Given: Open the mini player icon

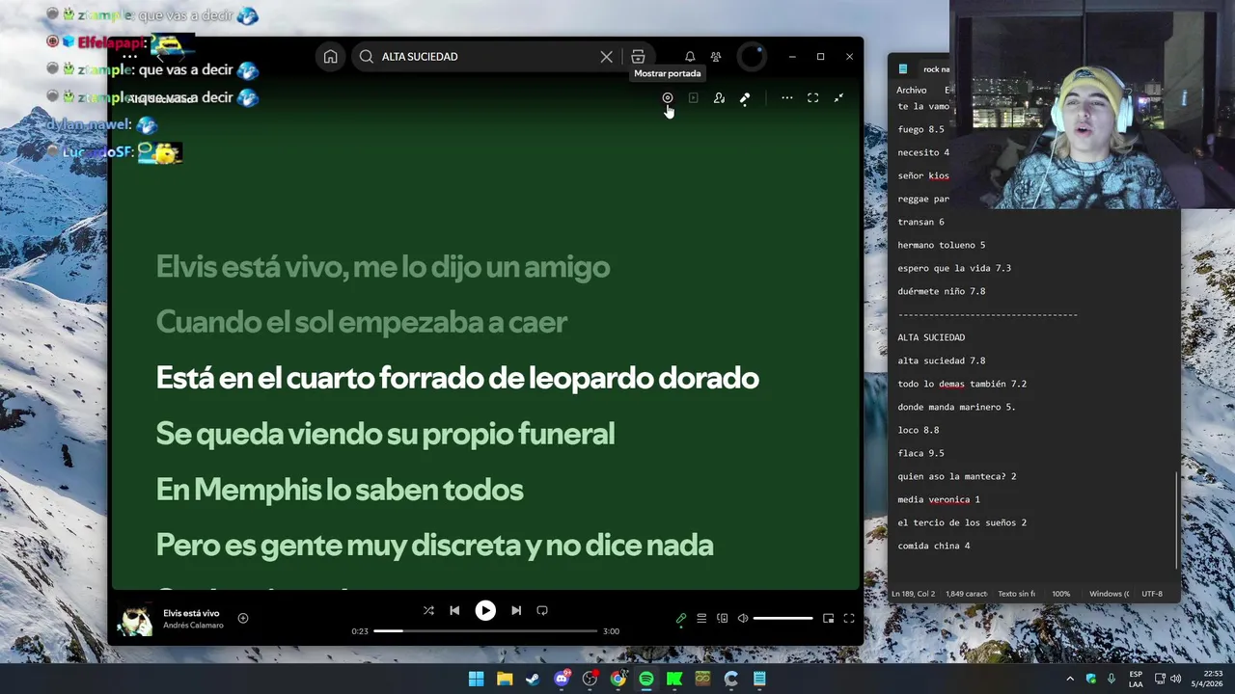Looking at the screenshot, I should pyautogui.click(x=828, y=618).
